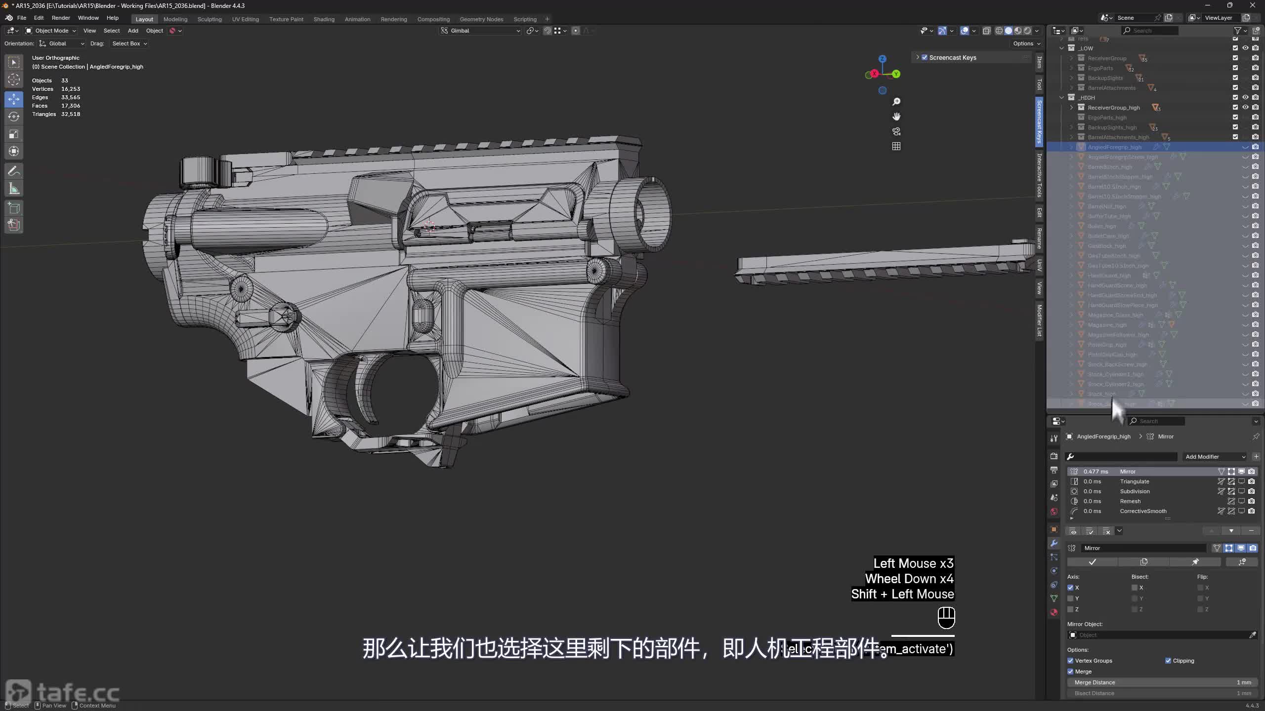Image resolution: width=1265 pixels, height=711 pixels.
Task: Toggle the Clipping option
Action: 1168,661
